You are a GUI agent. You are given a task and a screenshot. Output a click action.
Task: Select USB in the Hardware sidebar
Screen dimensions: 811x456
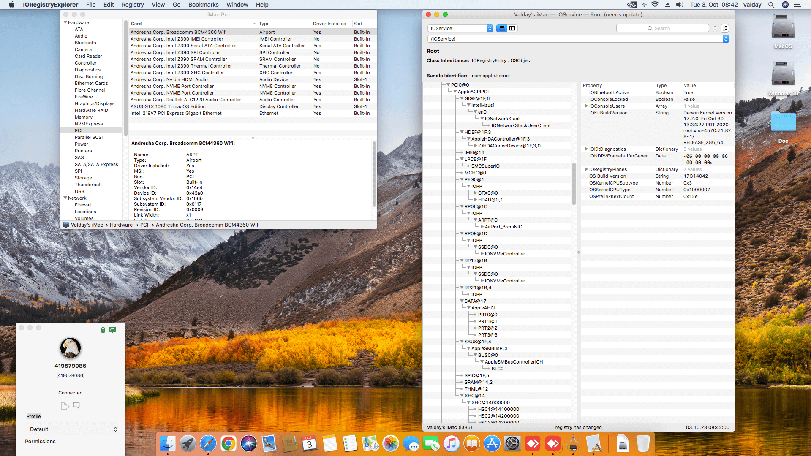click(79, 191)
